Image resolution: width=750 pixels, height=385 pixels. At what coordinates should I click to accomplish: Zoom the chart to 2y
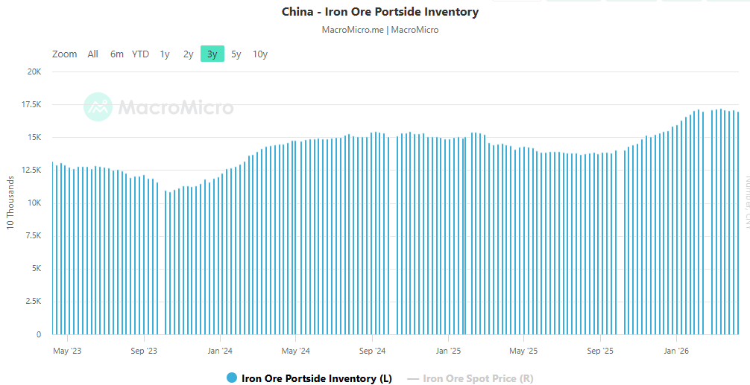pos(189,54)
